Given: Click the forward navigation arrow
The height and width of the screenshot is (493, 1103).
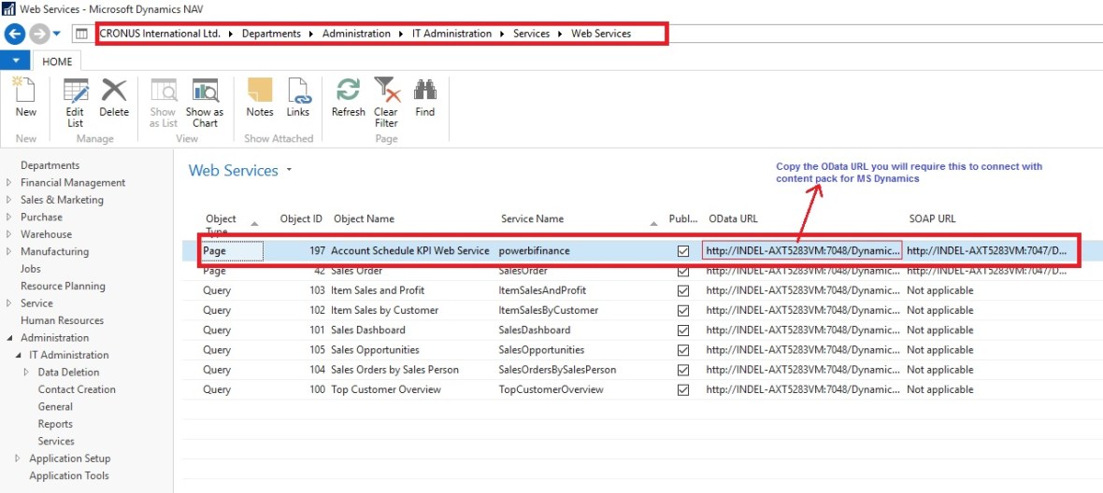Looking at the screenshot, I should (x=39, y=33).
